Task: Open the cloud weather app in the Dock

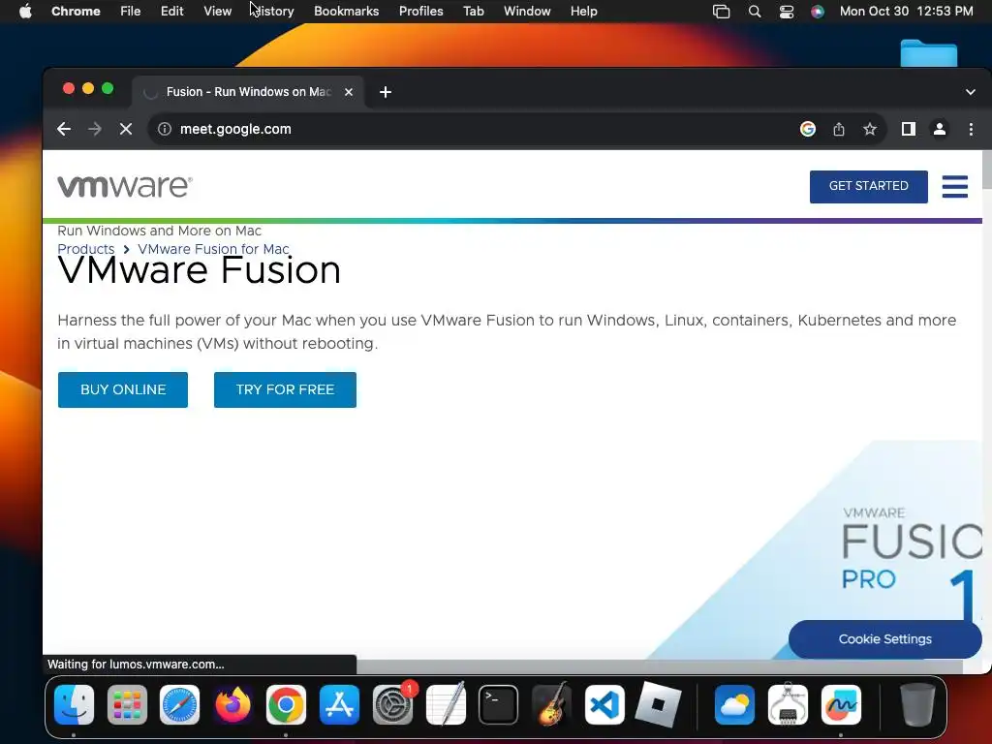Action: (734, 705)
